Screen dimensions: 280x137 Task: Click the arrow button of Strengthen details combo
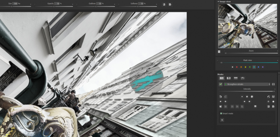coord(269,84)
